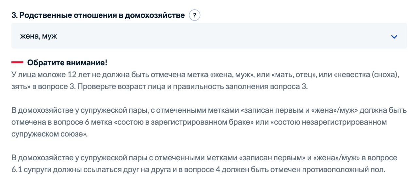Viewport: 418px width, 190px height.
Task: Click the words «супружеском союзе» ending the second paragraph
Action: click(x=49, y=134)
